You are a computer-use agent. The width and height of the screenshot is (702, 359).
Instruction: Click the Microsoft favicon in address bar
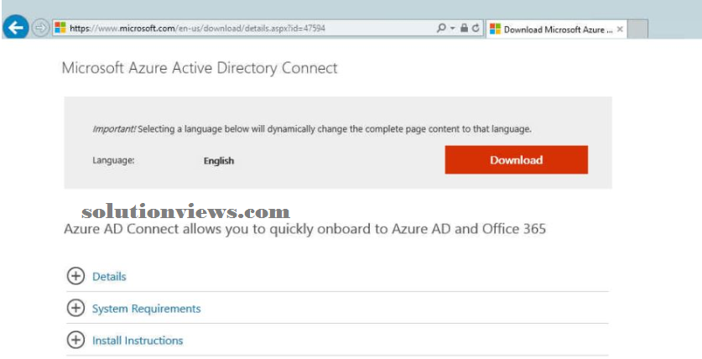pos(60,28)
